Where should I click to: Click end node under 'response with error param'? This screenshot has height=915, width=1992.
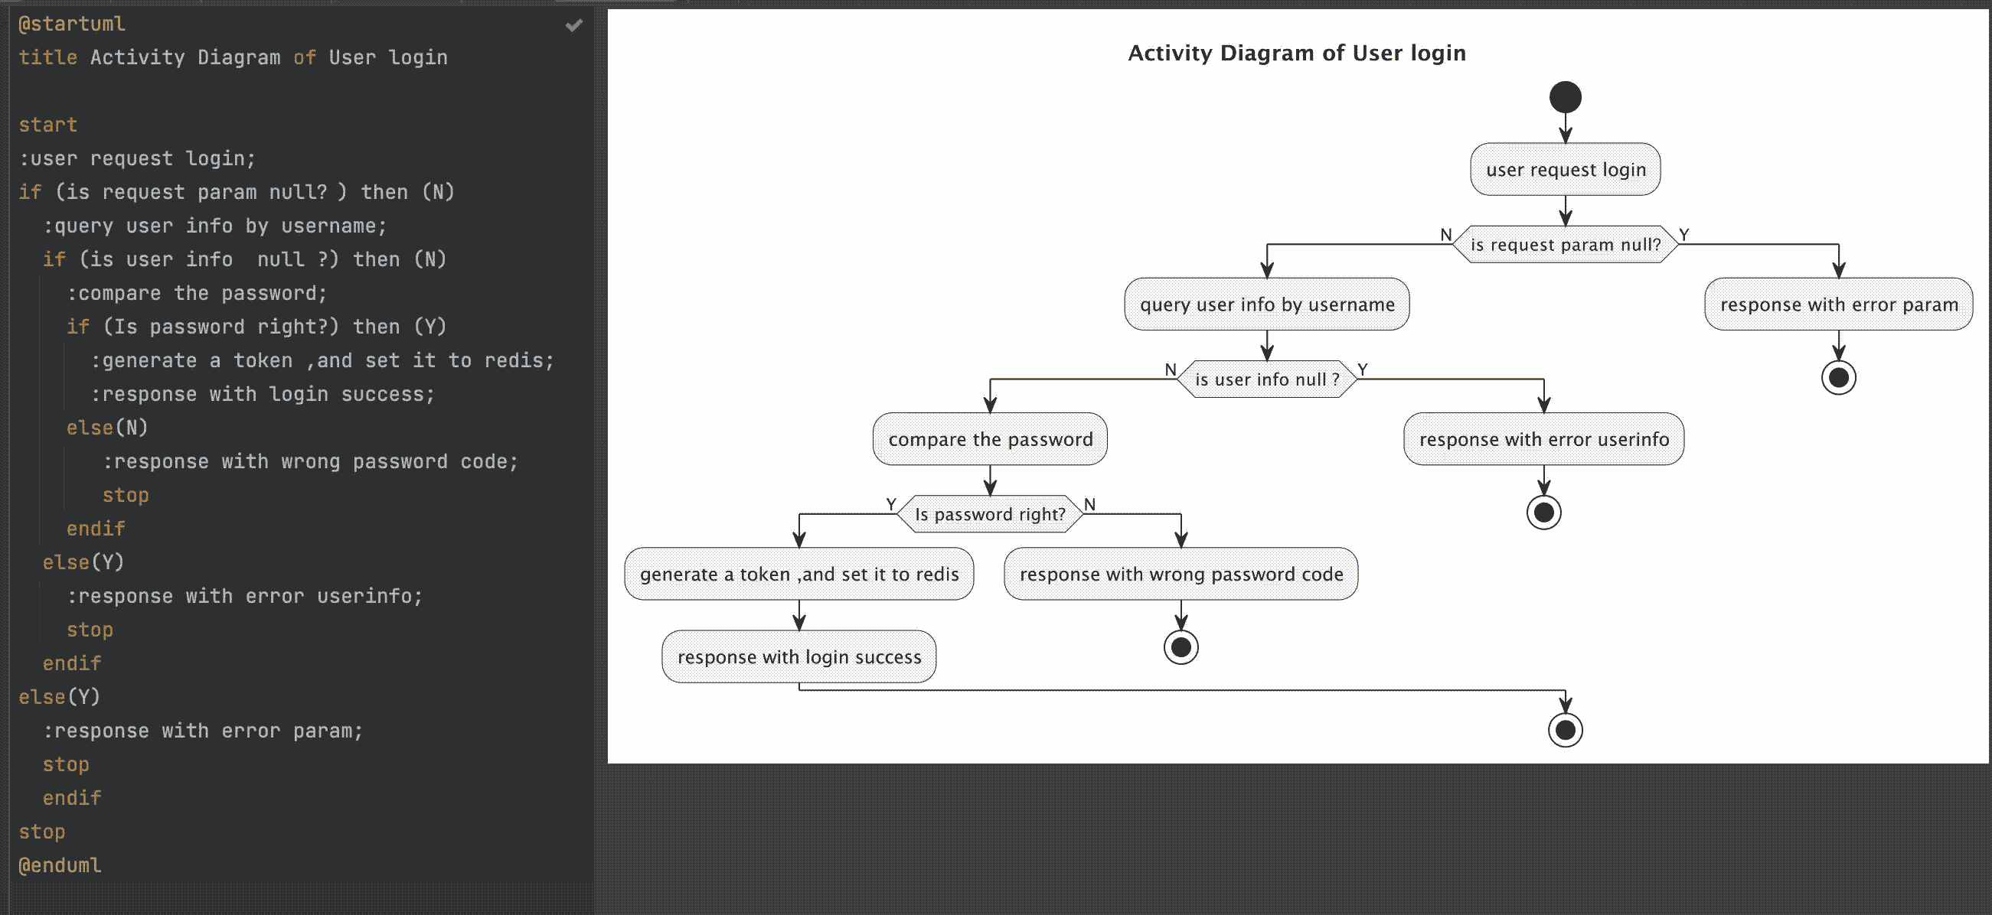pos(1838,378)
